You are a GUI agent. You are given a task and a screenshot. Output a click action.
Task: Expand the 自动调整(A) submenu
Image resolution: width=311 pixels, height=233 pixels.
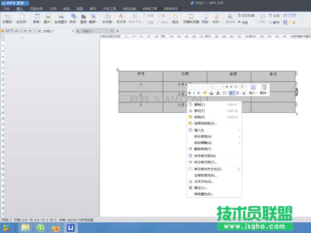tap(239, 143)
